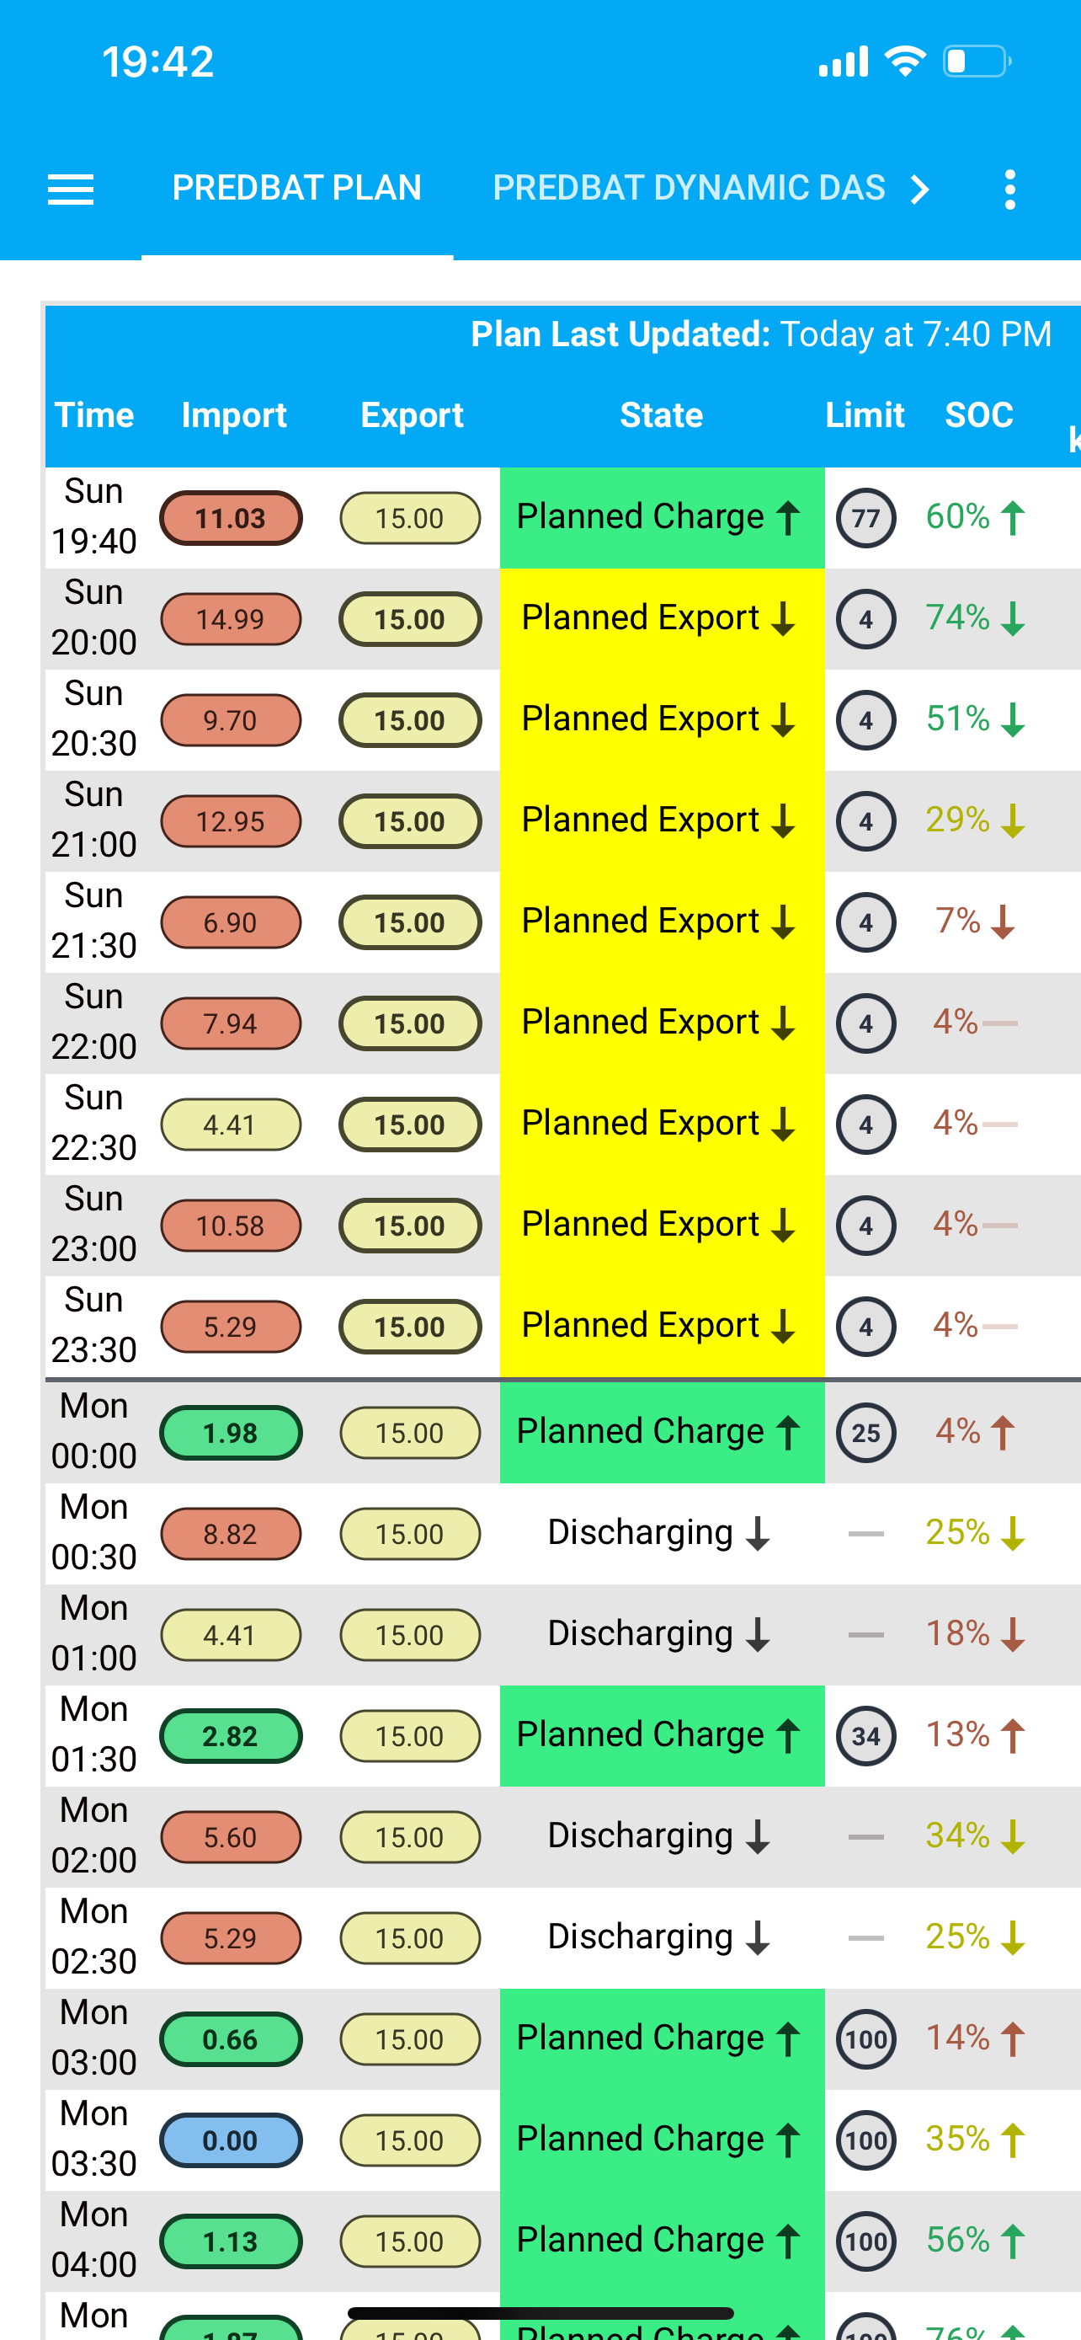Image resolution: width=1081 pixels, height=2340 pixels.
Task: Click the 7% SOC down-arrow at Sun 21:30
Action: [976, 922]
